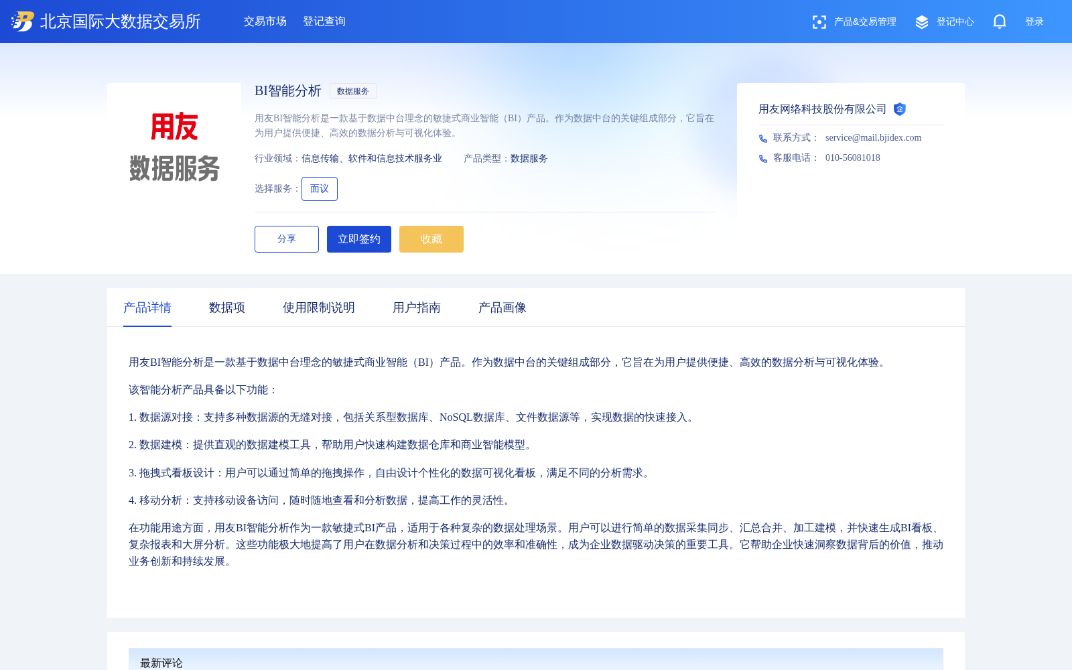Screen dimensions: 1072x670
Task: Open 登记查询 in the top navigation
Action: [324, 21]
